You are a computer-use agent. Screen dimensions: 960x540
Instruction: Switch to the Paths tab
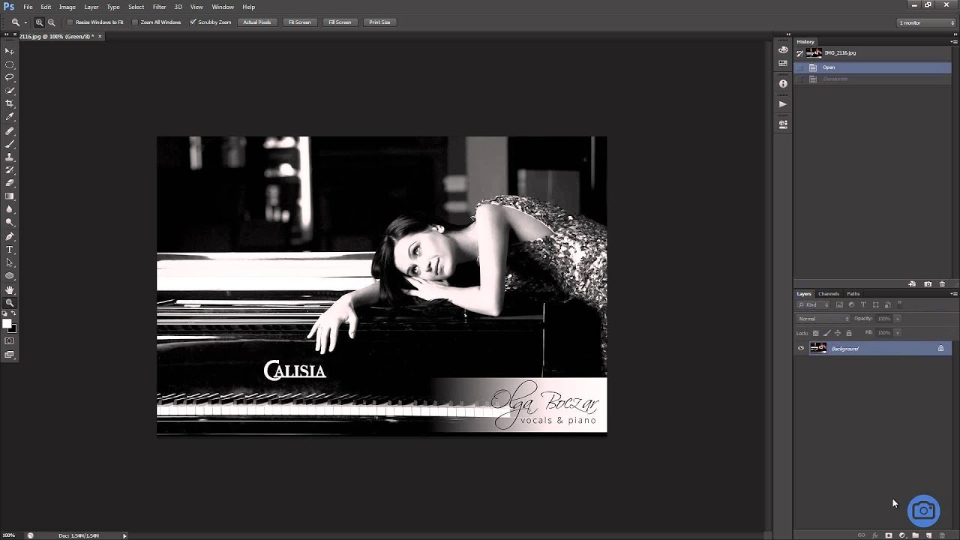coord(853,294)
